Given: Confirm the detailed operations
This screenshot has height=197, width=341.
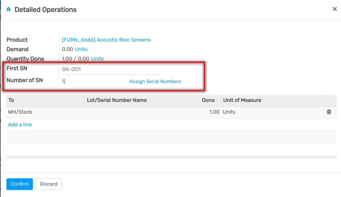Looking at the screenshot, I should (x=20, y=184).
